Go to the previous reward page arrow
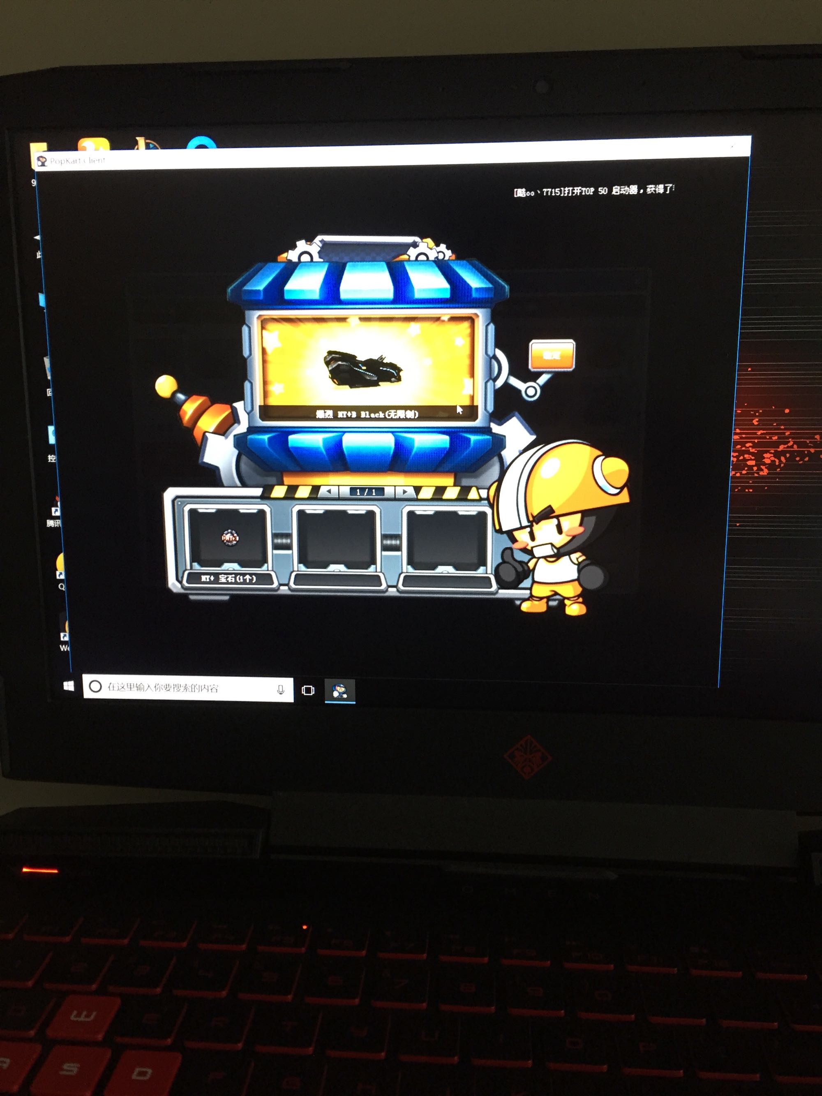Image resolution: width=822 pixels, height=1096 pixels. [x=328, y=492]
